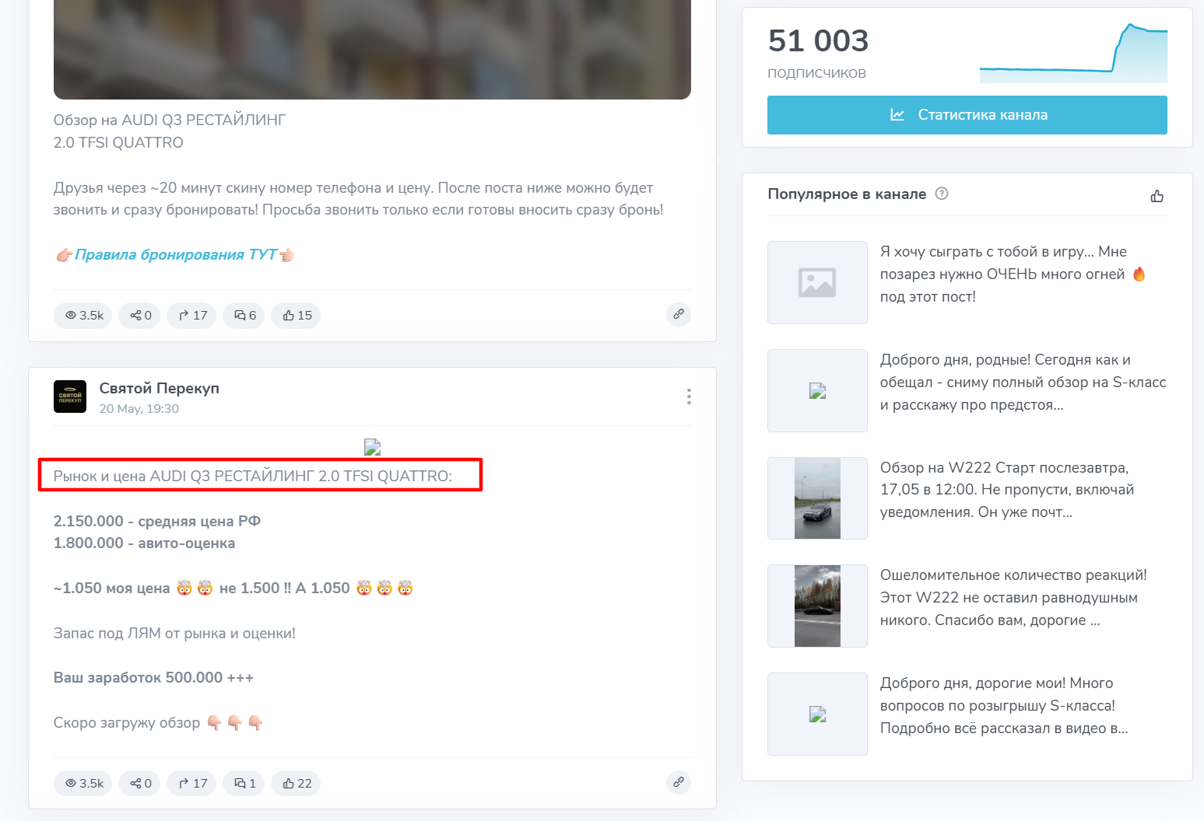This screenshot has height=821, width=1204.
Task: Open the three-dot menu of the 20 May post
Action: pos(689,397)
